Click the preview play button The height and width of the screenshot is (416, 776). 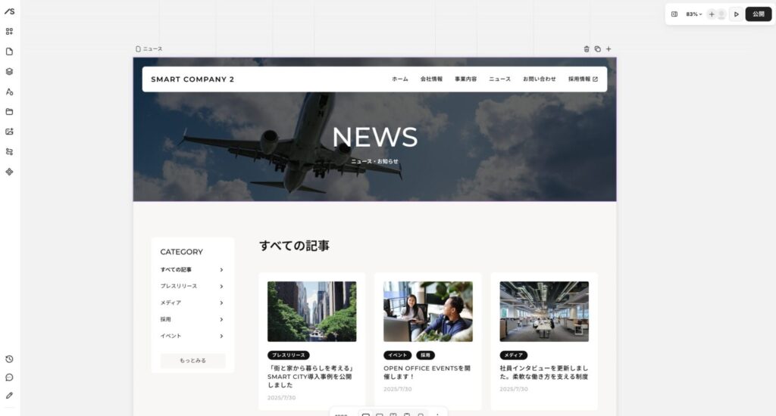tap(736, 14)
